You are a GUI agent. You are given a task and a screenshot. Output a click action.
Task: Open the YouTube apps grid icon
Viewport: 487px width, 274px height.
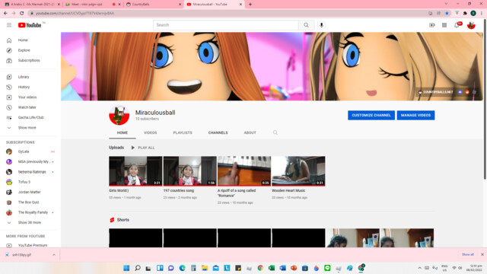pyautogui.click(x=444, y=25)
